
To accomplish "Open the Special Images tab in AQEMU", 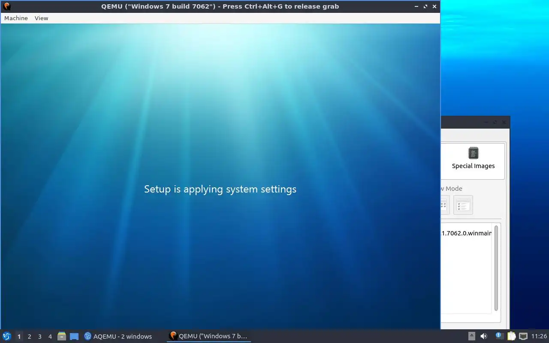I will click(473, 161).
